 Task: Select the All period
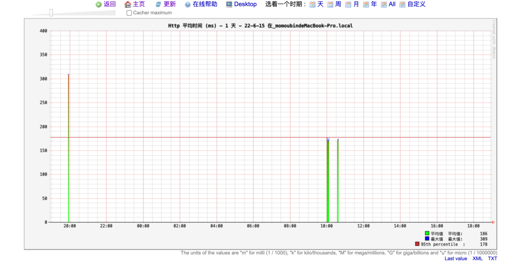coord(392,4)
